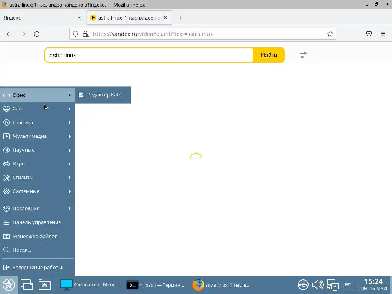
Task: Switch to astra linux Firefox taskbar window
Action: (x=222, y=285)
